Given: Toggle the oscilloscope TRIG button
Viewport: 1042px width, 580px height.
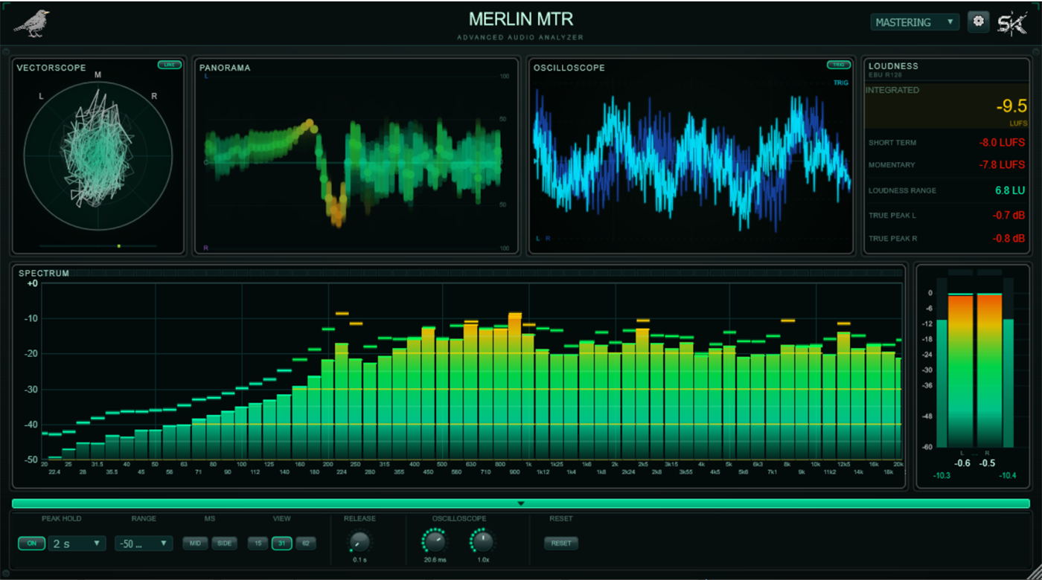Looking at the screenshot, I should [839, 65].
